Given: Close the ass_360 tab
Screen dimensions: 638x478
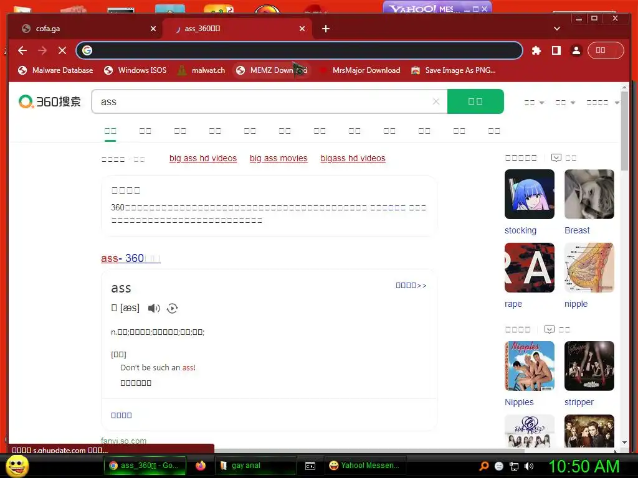Looking at the screenshot, I should pyautogui.click(x=302, y=29).
